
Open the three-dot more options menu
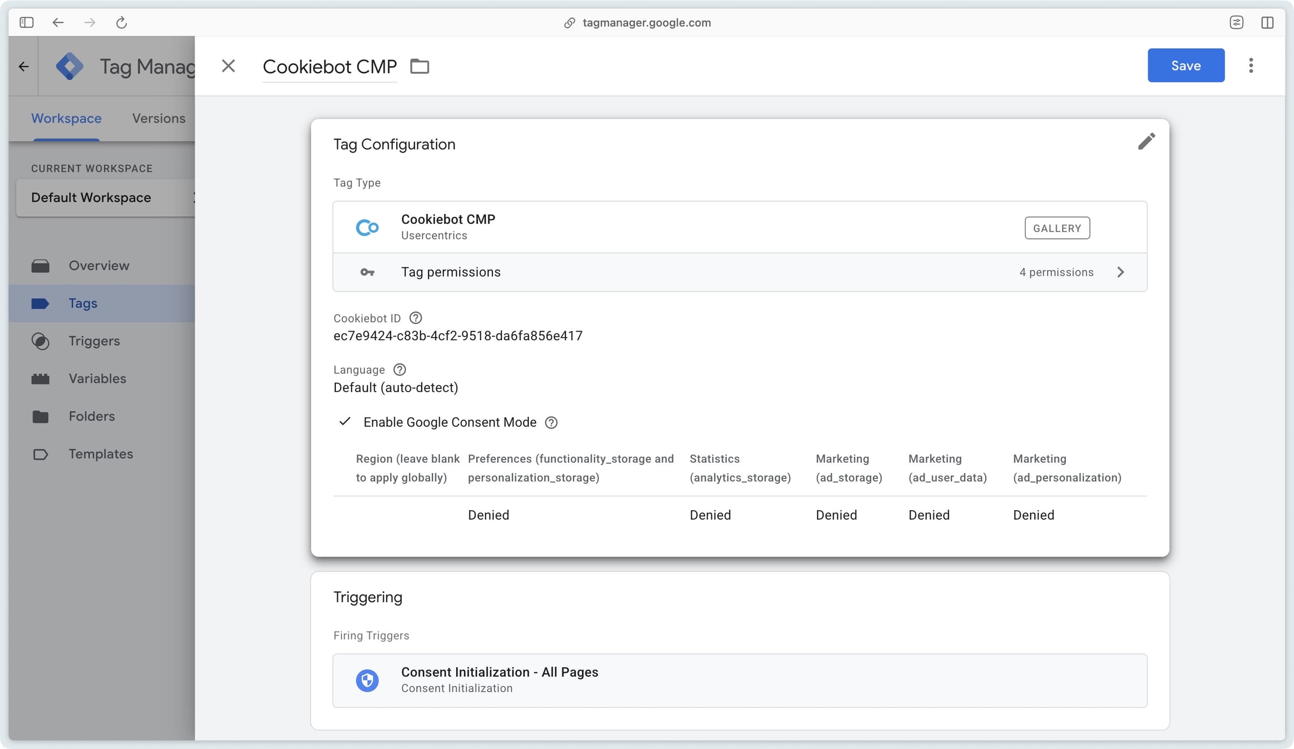(x=1251, y=65)
